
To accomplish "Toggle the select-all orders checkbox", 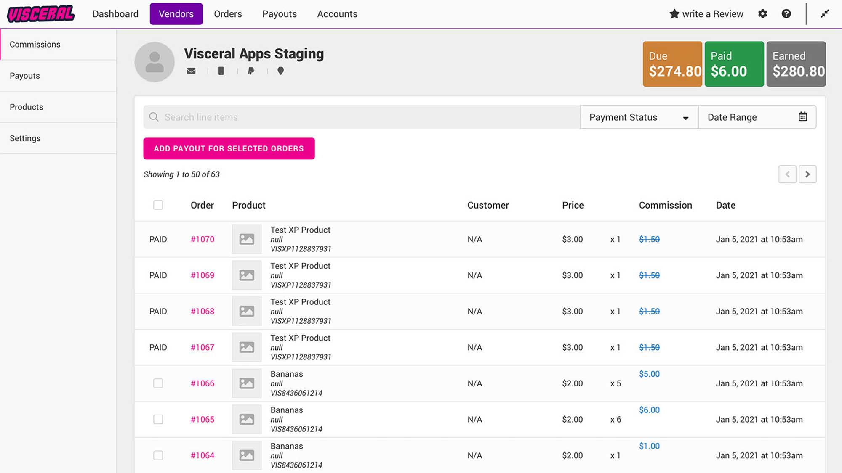I will [x=158, y=205].
